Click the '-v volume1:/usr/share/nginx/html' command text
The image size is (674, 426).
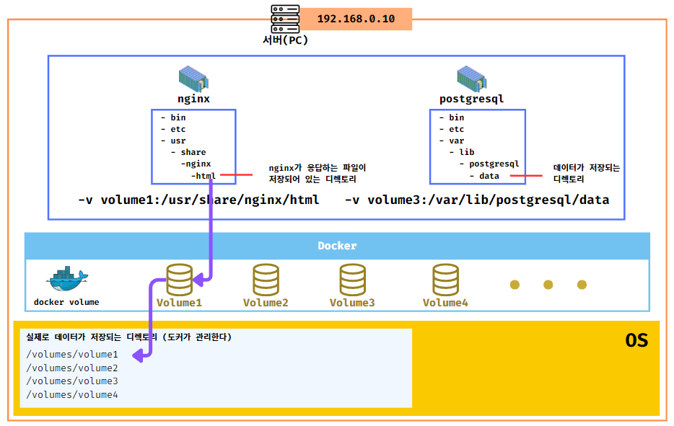198,200
